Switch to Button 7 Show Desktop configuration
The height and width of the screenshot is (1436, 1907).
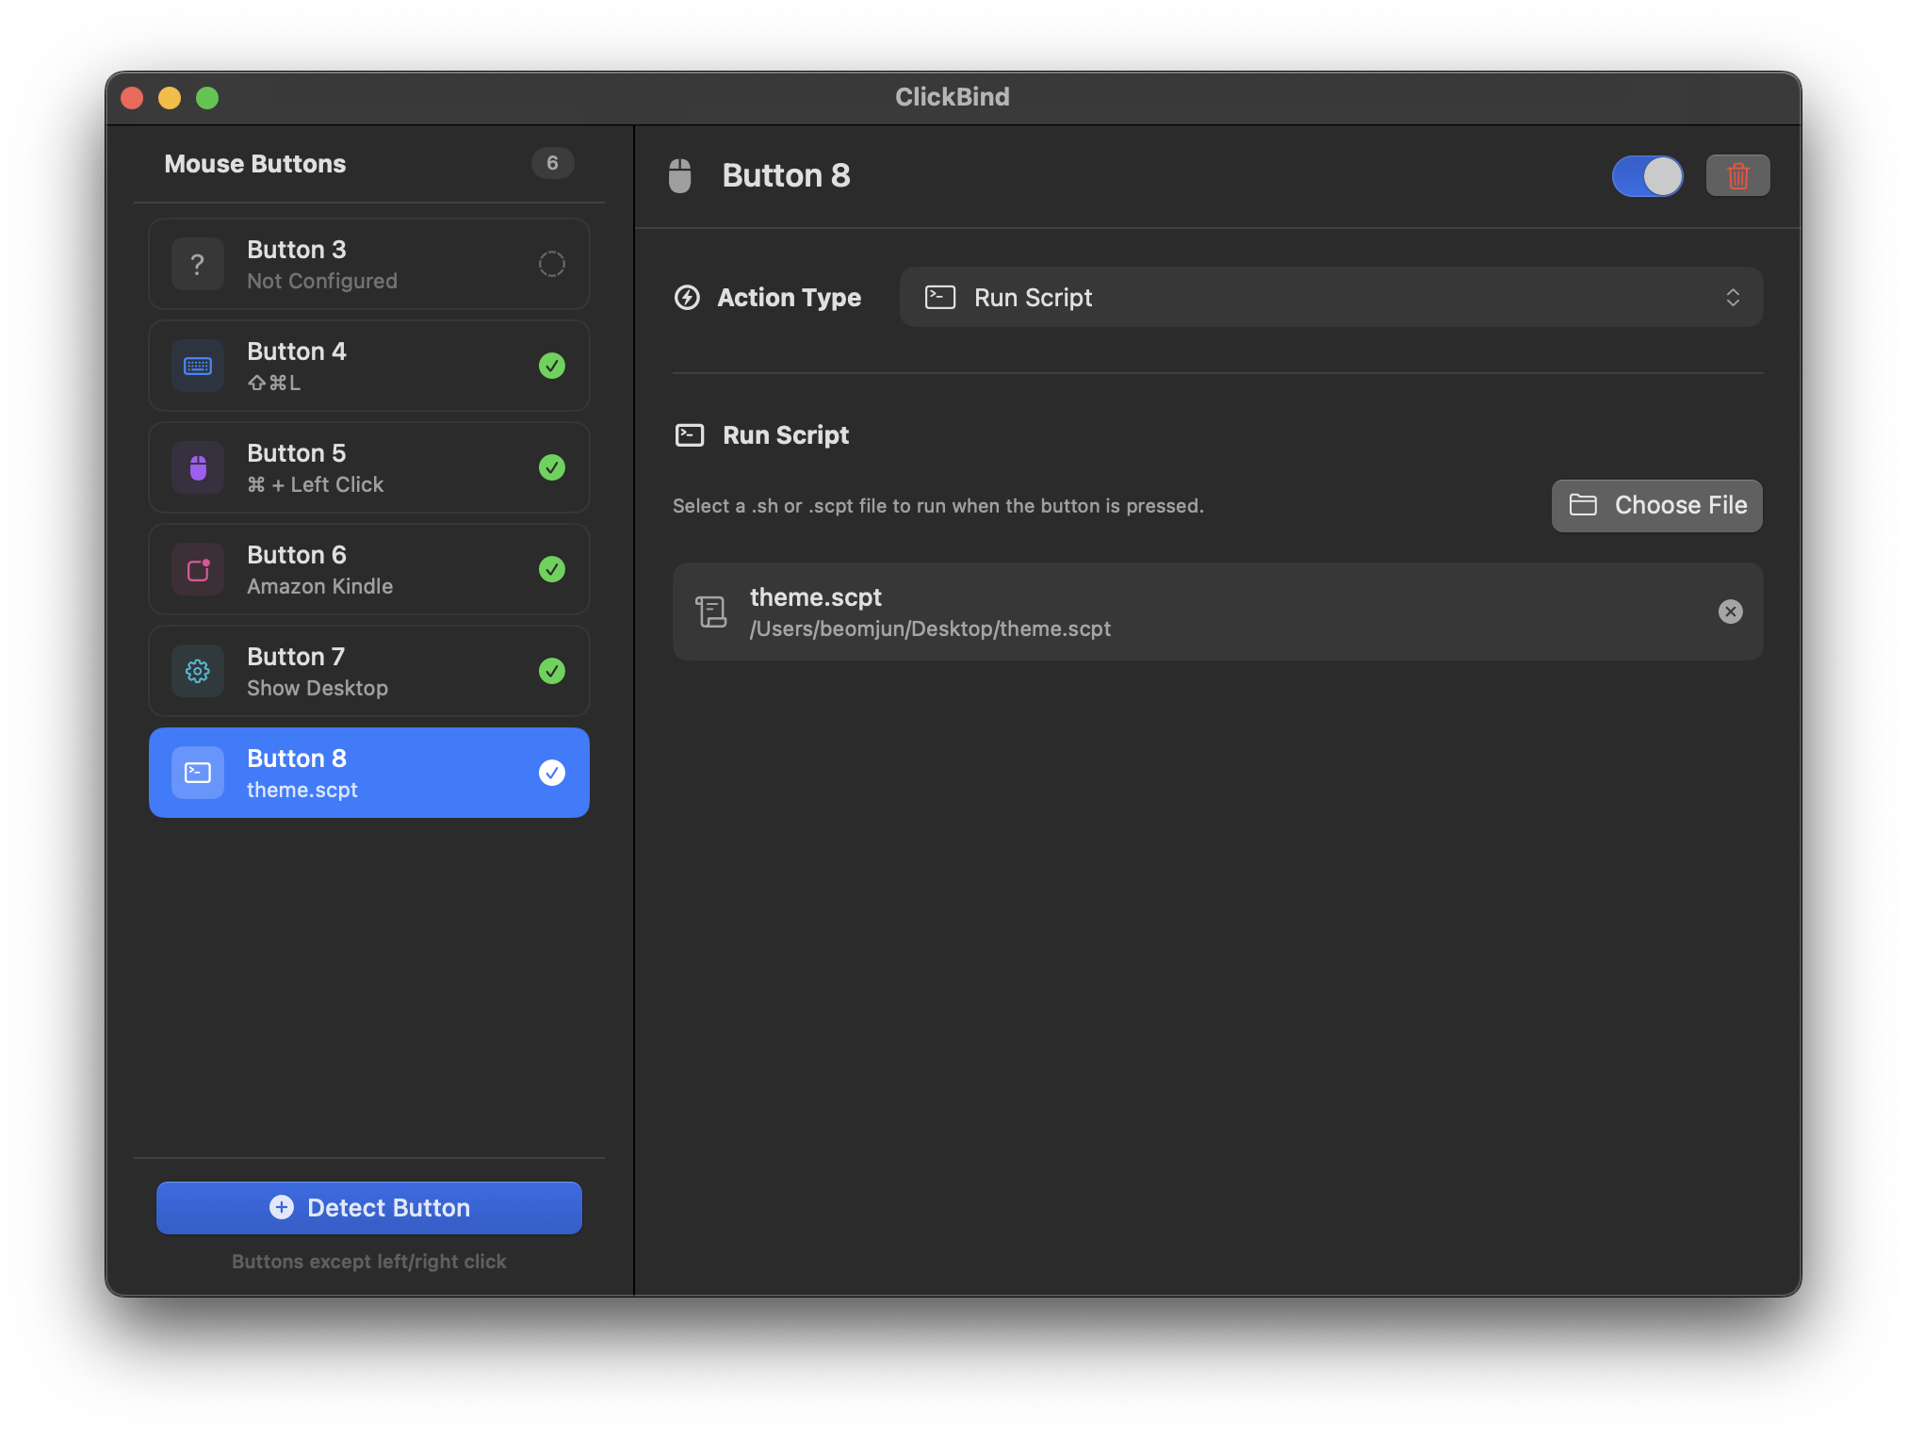368,671
